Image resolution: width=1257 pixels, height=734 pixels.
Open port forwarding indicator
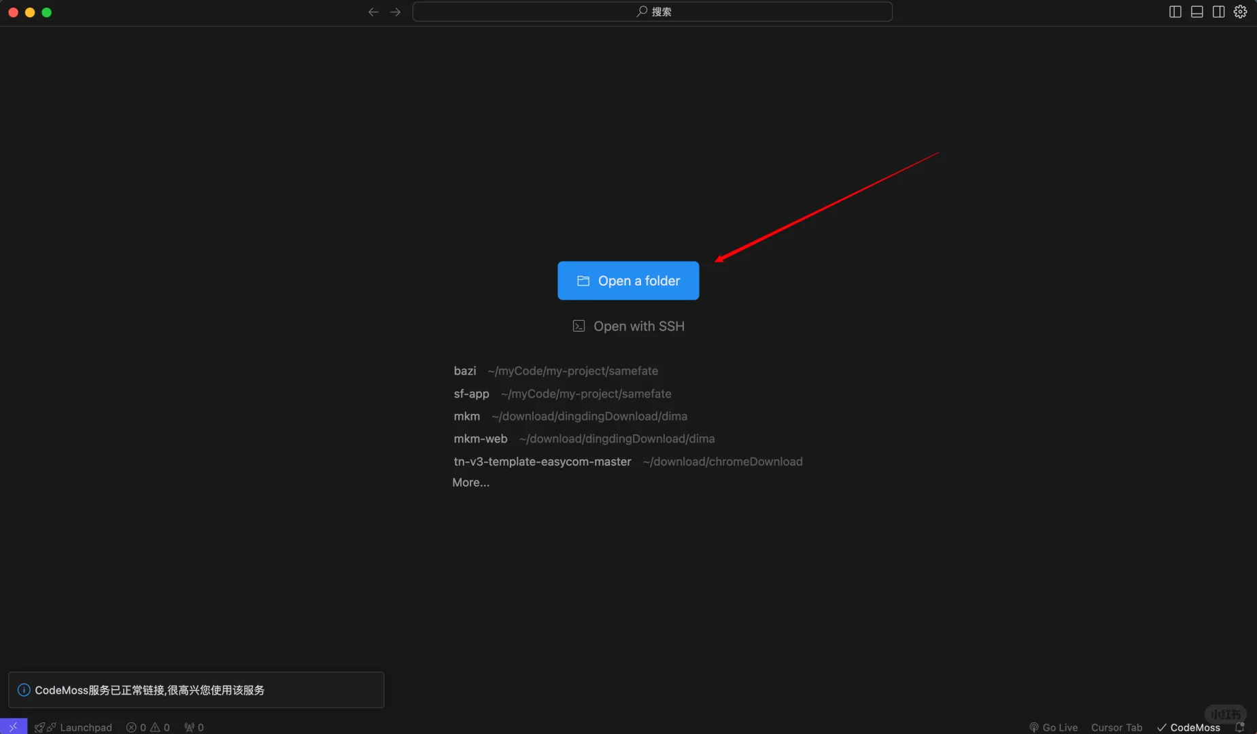click(193, 727)
